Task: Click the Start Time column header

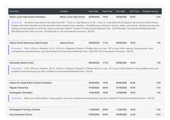Action: point(107,11)
